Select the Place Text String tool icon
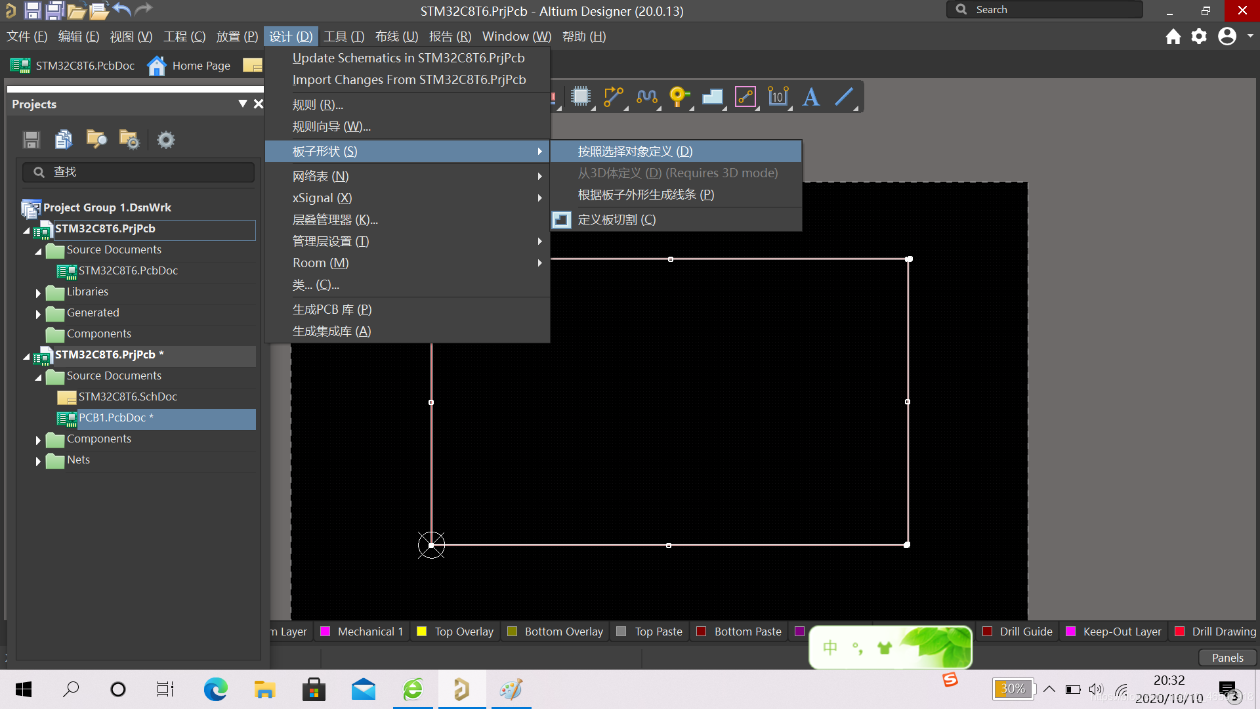The image size is (1260, 709). [x=812, y=97]
